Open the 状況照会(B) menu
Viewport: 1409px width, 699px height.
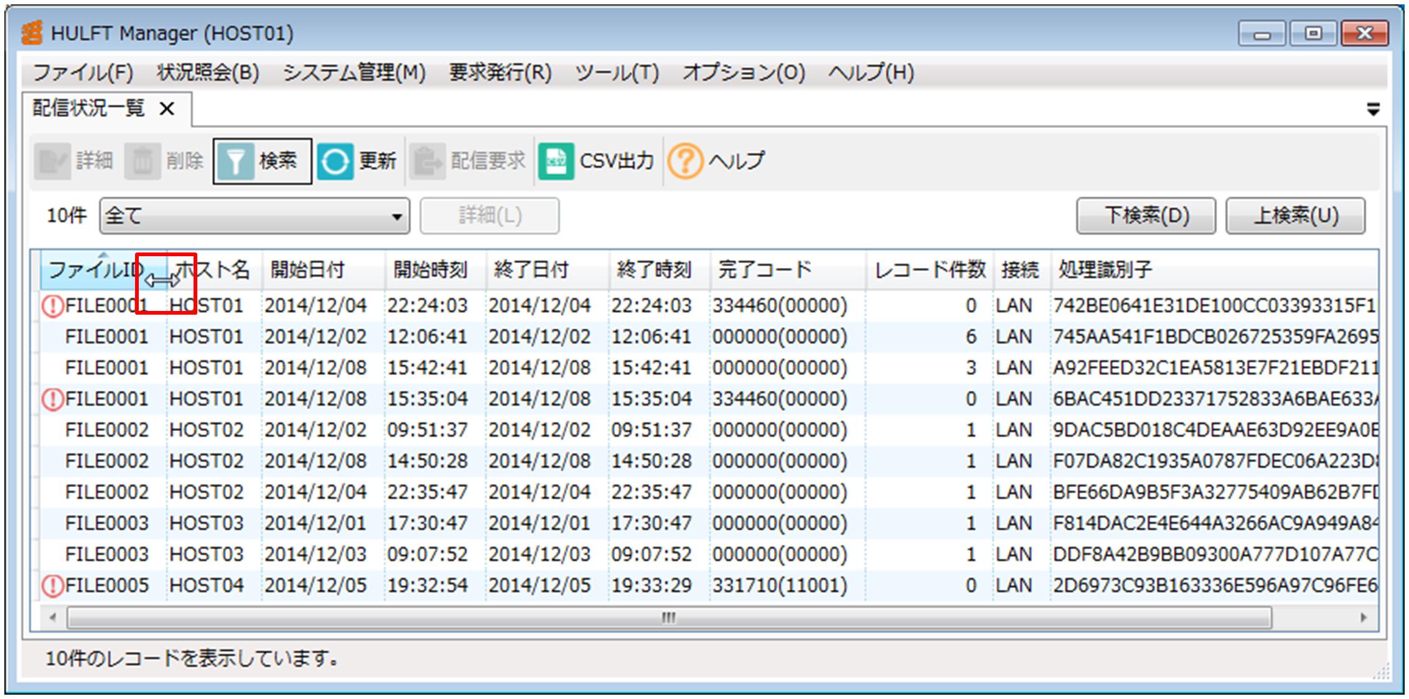[208, 73]
